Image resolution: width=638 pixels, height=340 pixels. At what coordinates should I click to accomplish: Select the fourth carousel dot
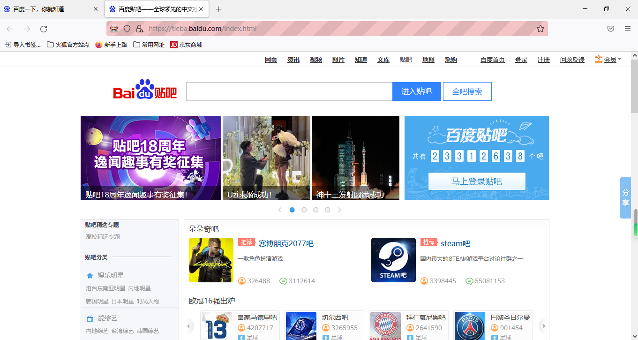pos(327,210)
